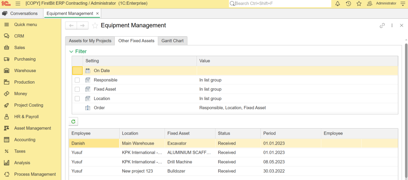Viewport: 408px width, 180px height.
Task: Sort by the Status column header
Action: pos(238,133)
